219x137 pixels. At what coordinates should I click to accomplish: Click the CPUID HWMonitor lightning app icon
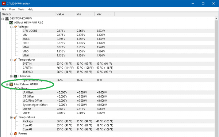pyautogui.click(x=4, y=4)
